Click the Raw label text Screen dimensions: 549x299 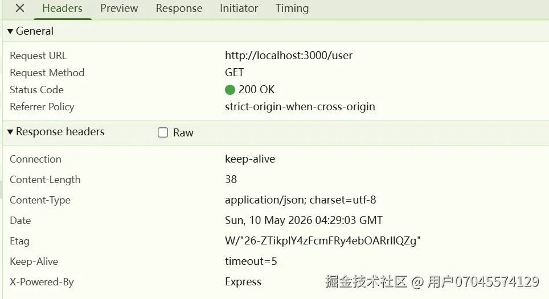[183, 133]
